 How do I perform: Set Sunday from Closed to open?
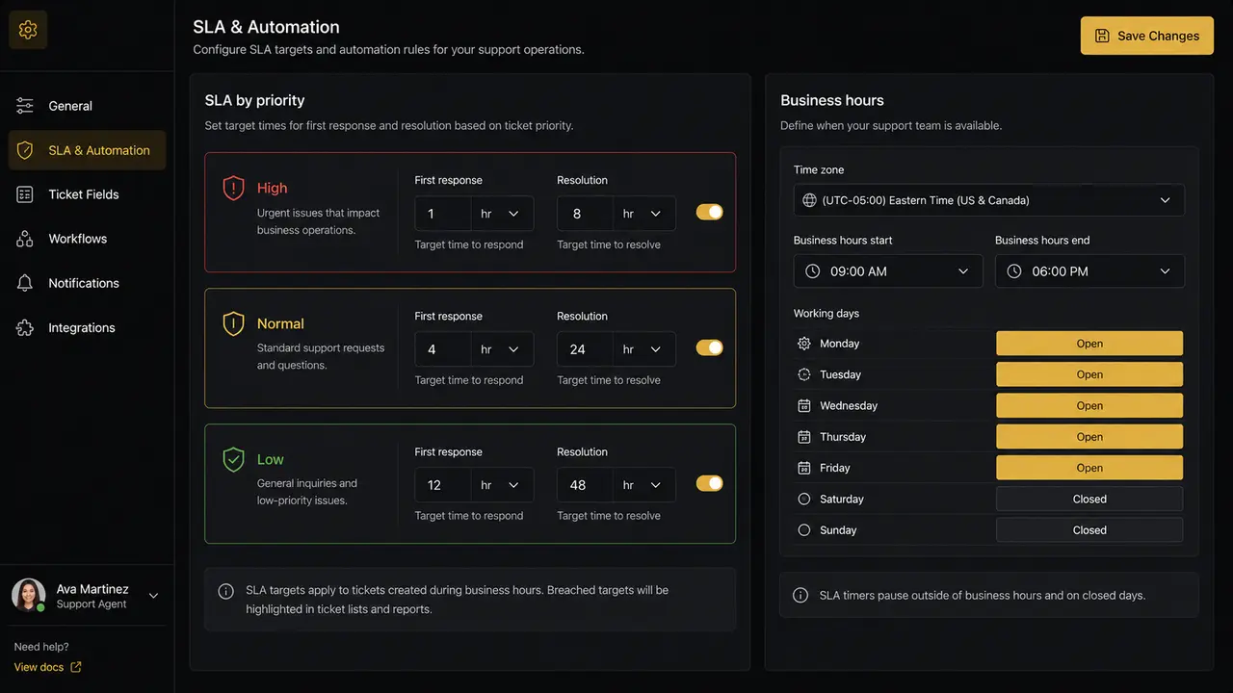[x=1089, y=530]
